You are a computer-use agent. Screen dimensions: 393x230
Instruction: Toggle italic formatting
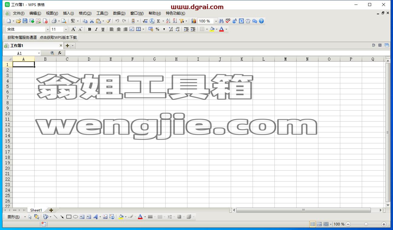pyautogui.click(x=96, y=29)
